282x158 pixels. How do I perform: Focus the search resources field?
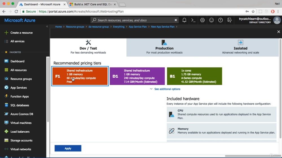tap(135, 20)
